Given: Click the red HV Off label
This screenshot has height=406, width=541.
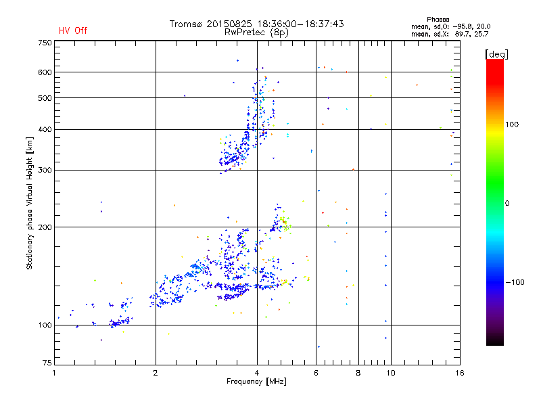Looking at the screenshot, I should (72, 30).
